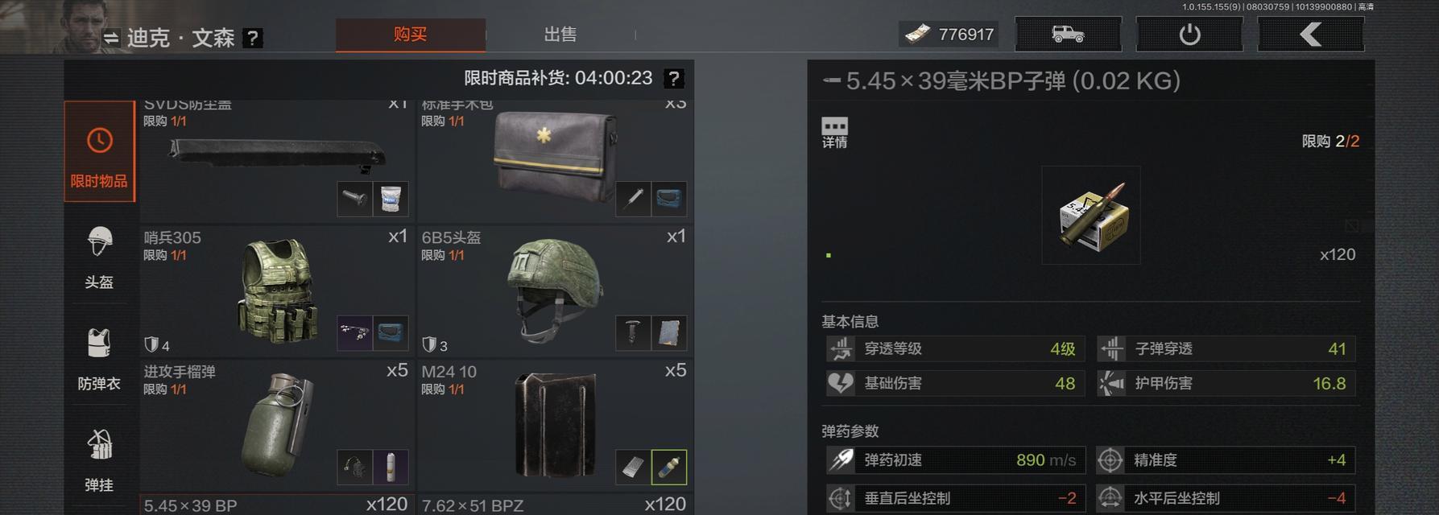
Task: Click the question mark beside 迪克·文森
Action: pyautogui.click(x=253, y=38)
